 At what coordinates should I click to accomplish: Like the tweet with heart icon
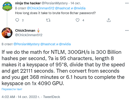click(x=78, y=20)
